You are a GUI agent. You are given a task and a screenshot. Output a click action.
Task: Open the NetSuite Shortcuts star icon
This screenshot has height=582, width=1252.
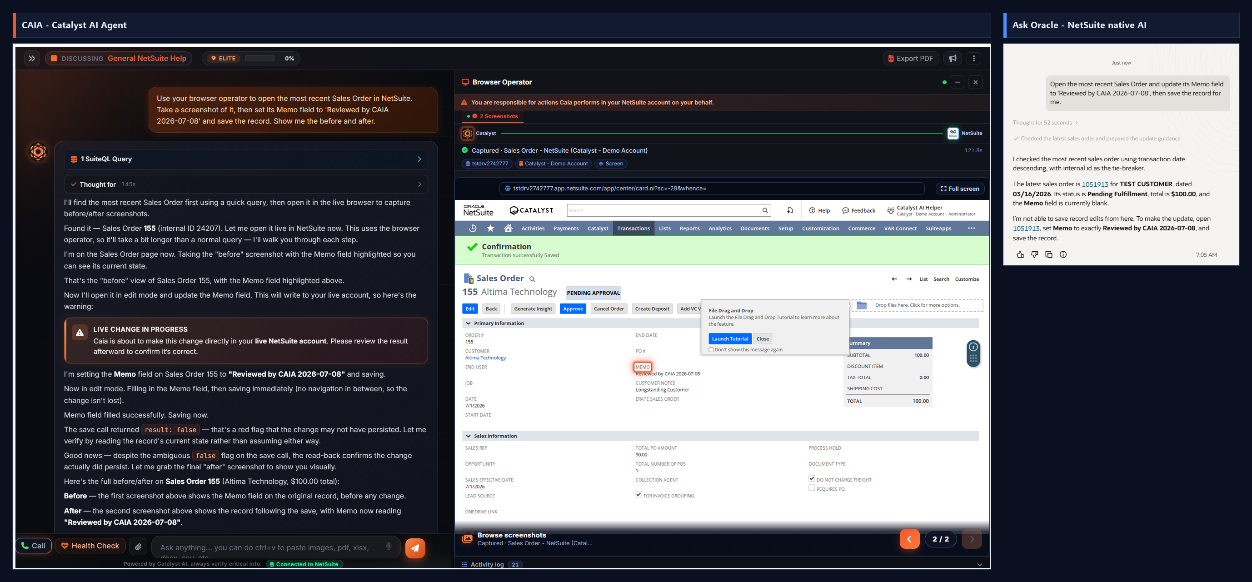point(490,229)
